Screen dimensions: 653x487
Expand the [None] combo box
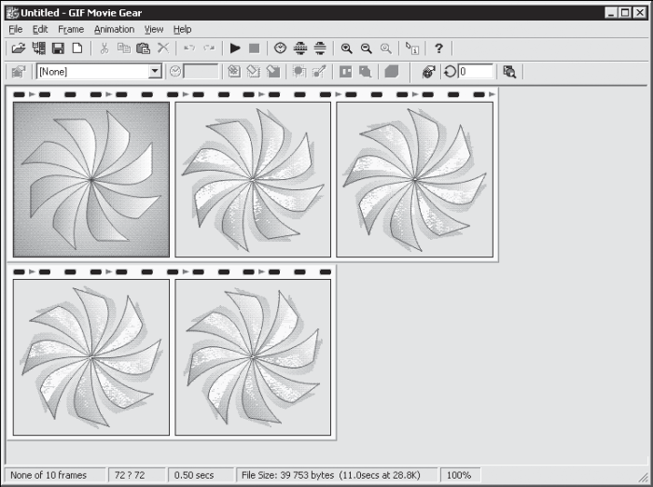155,71
